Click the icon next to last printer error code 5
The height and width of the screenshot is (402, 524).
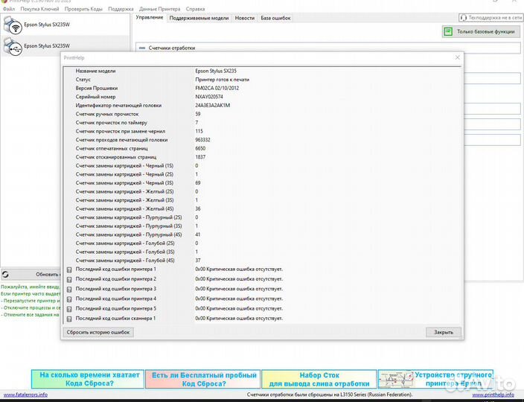[69, 308]
